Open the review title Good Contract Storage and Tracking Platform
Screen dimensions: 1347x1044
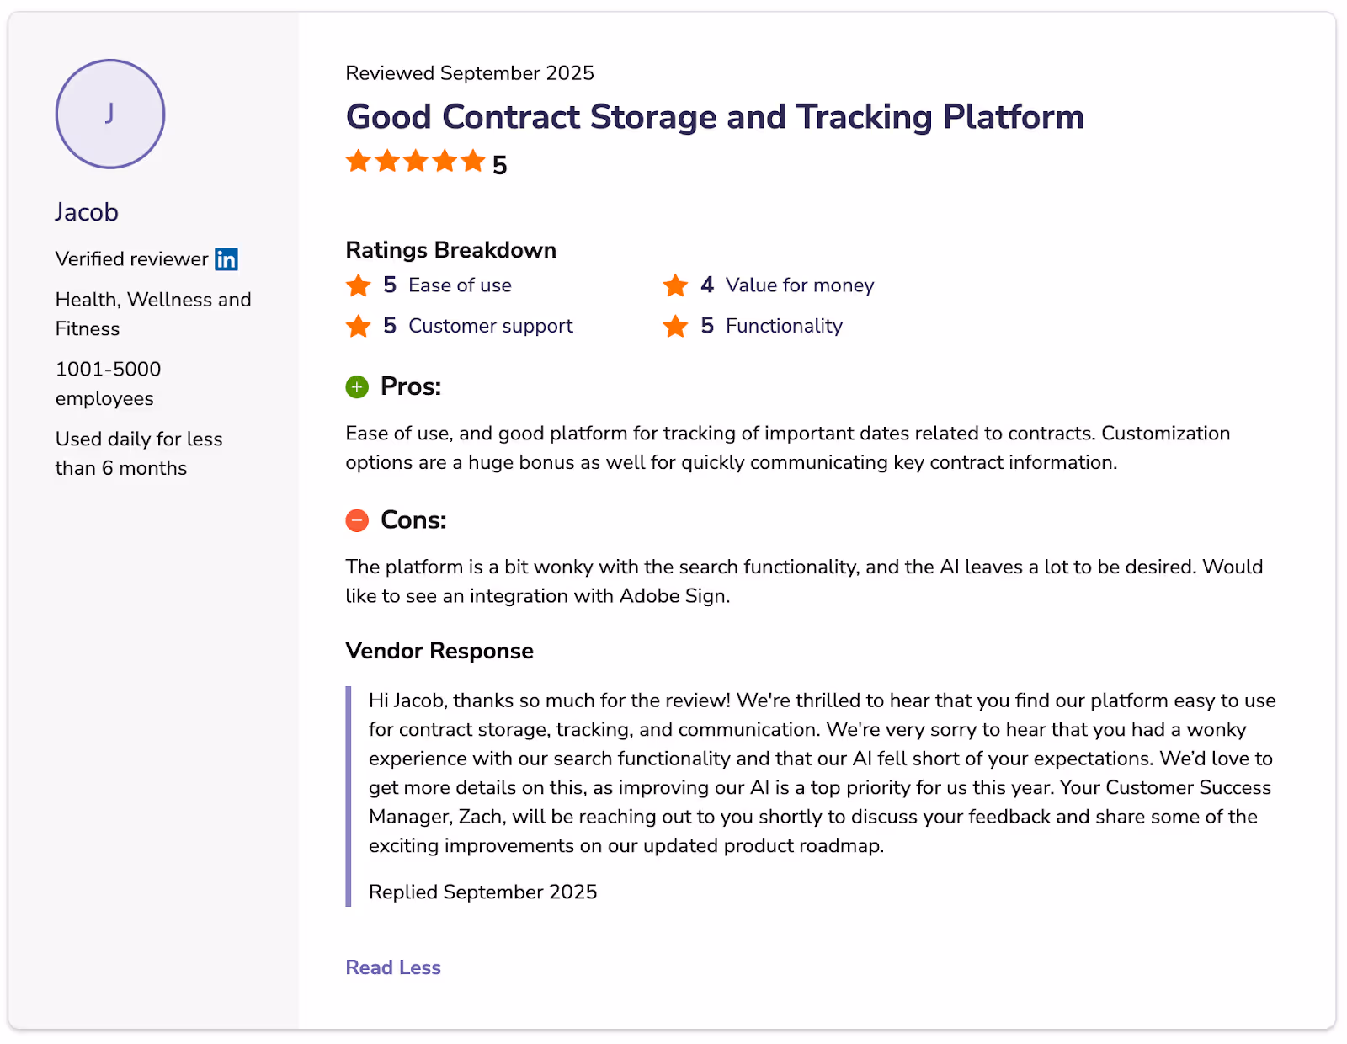coord(714,117)
